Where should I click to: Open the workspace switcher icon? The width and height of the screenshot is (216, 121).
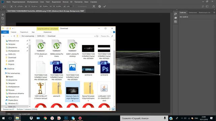click(207, 6)
